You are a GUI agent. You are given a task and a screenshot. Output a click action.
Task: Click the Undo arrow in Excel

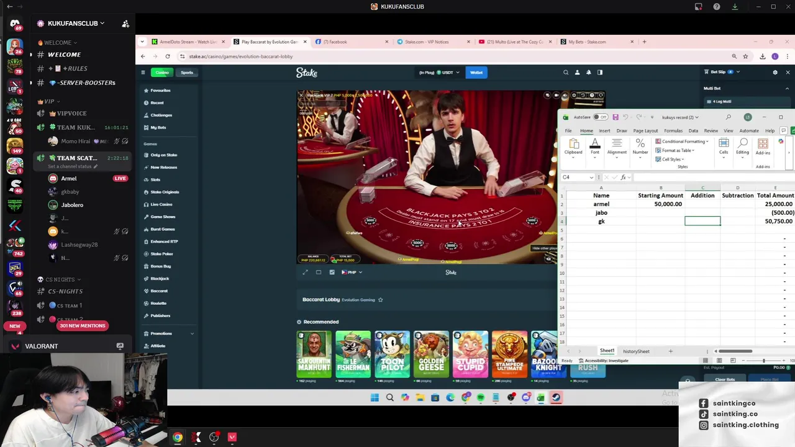click(625, 117)
